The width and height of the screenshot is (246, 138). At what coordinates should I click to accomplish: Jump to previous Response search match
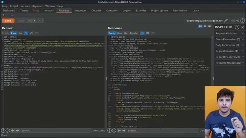click(x=119, y=130)
